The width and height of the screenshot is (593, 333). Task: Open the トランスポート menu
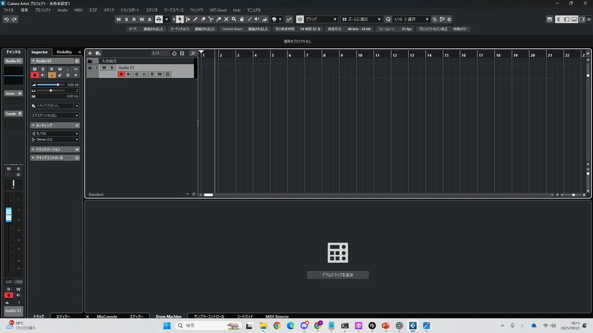[130, 10]
